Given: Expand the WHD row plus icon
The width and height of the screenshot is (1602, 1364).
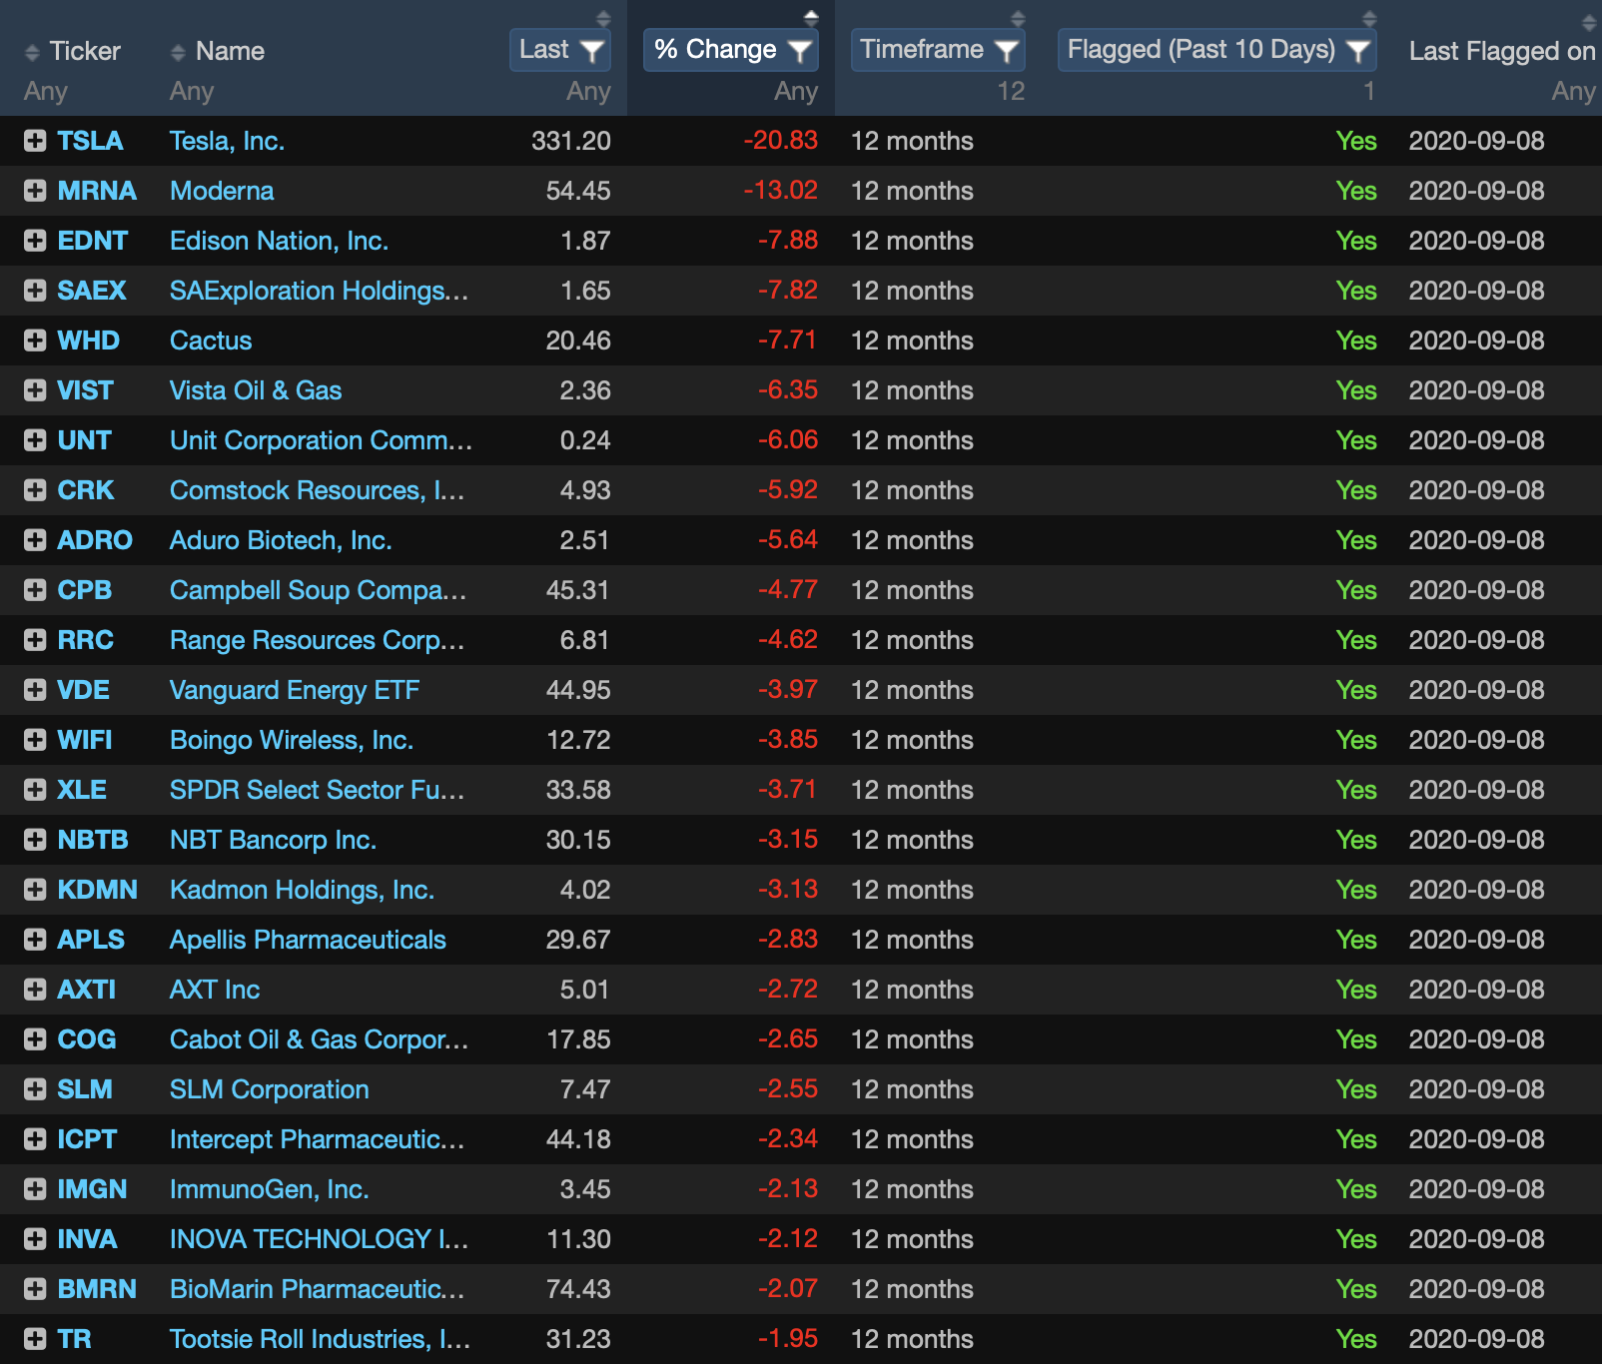Looking at the screenshot, I should click(x=35, y=341).
